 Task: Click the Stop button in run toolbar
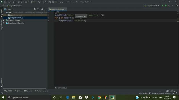tap(173, 6)
